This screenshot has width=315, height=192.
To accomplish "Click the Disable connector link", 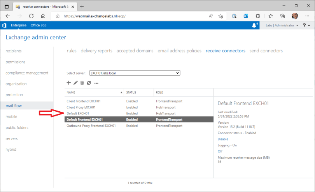I will [223, 139].
